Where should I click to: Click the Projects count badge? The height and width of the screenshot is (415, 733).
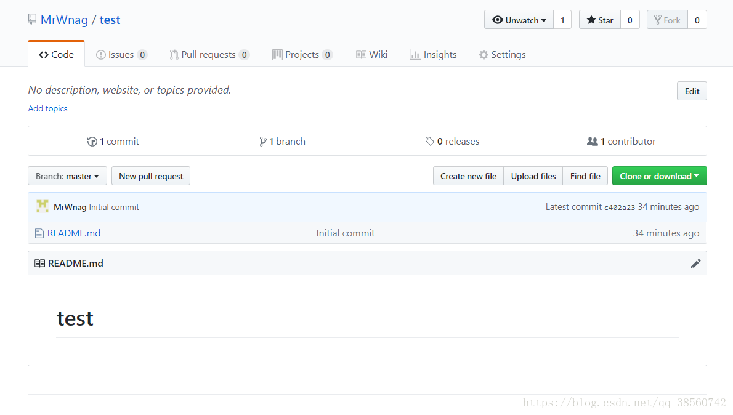(327, 55)
